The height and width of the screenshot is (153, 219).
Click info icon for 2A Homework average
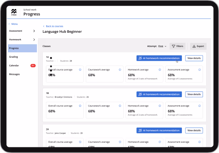[160, 142]
